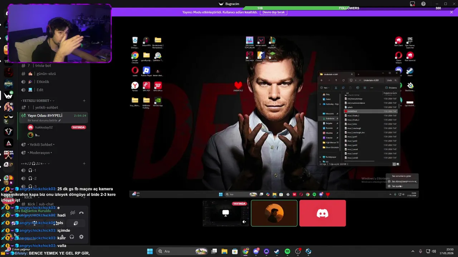458x257 pixels.
Task: Dismiss the streamer mode banner
Action: coord(452,12)
